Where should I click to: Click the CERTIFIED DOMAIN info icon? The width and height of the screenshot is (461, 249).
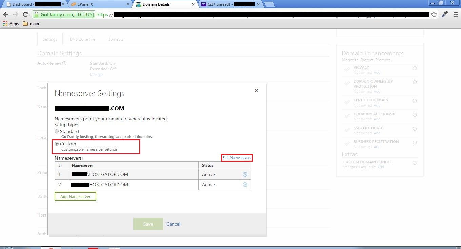click(x=415, y=101)
